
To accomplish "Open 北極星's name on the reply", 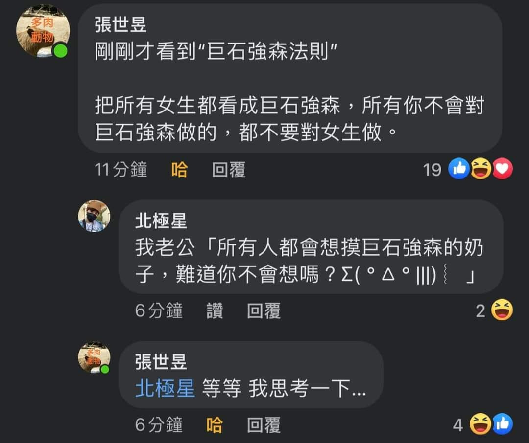I will click(x=161, y=221).
